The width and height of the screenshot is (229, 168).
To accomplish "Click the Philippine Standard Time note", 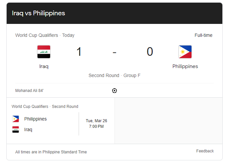I will (51, 152).
